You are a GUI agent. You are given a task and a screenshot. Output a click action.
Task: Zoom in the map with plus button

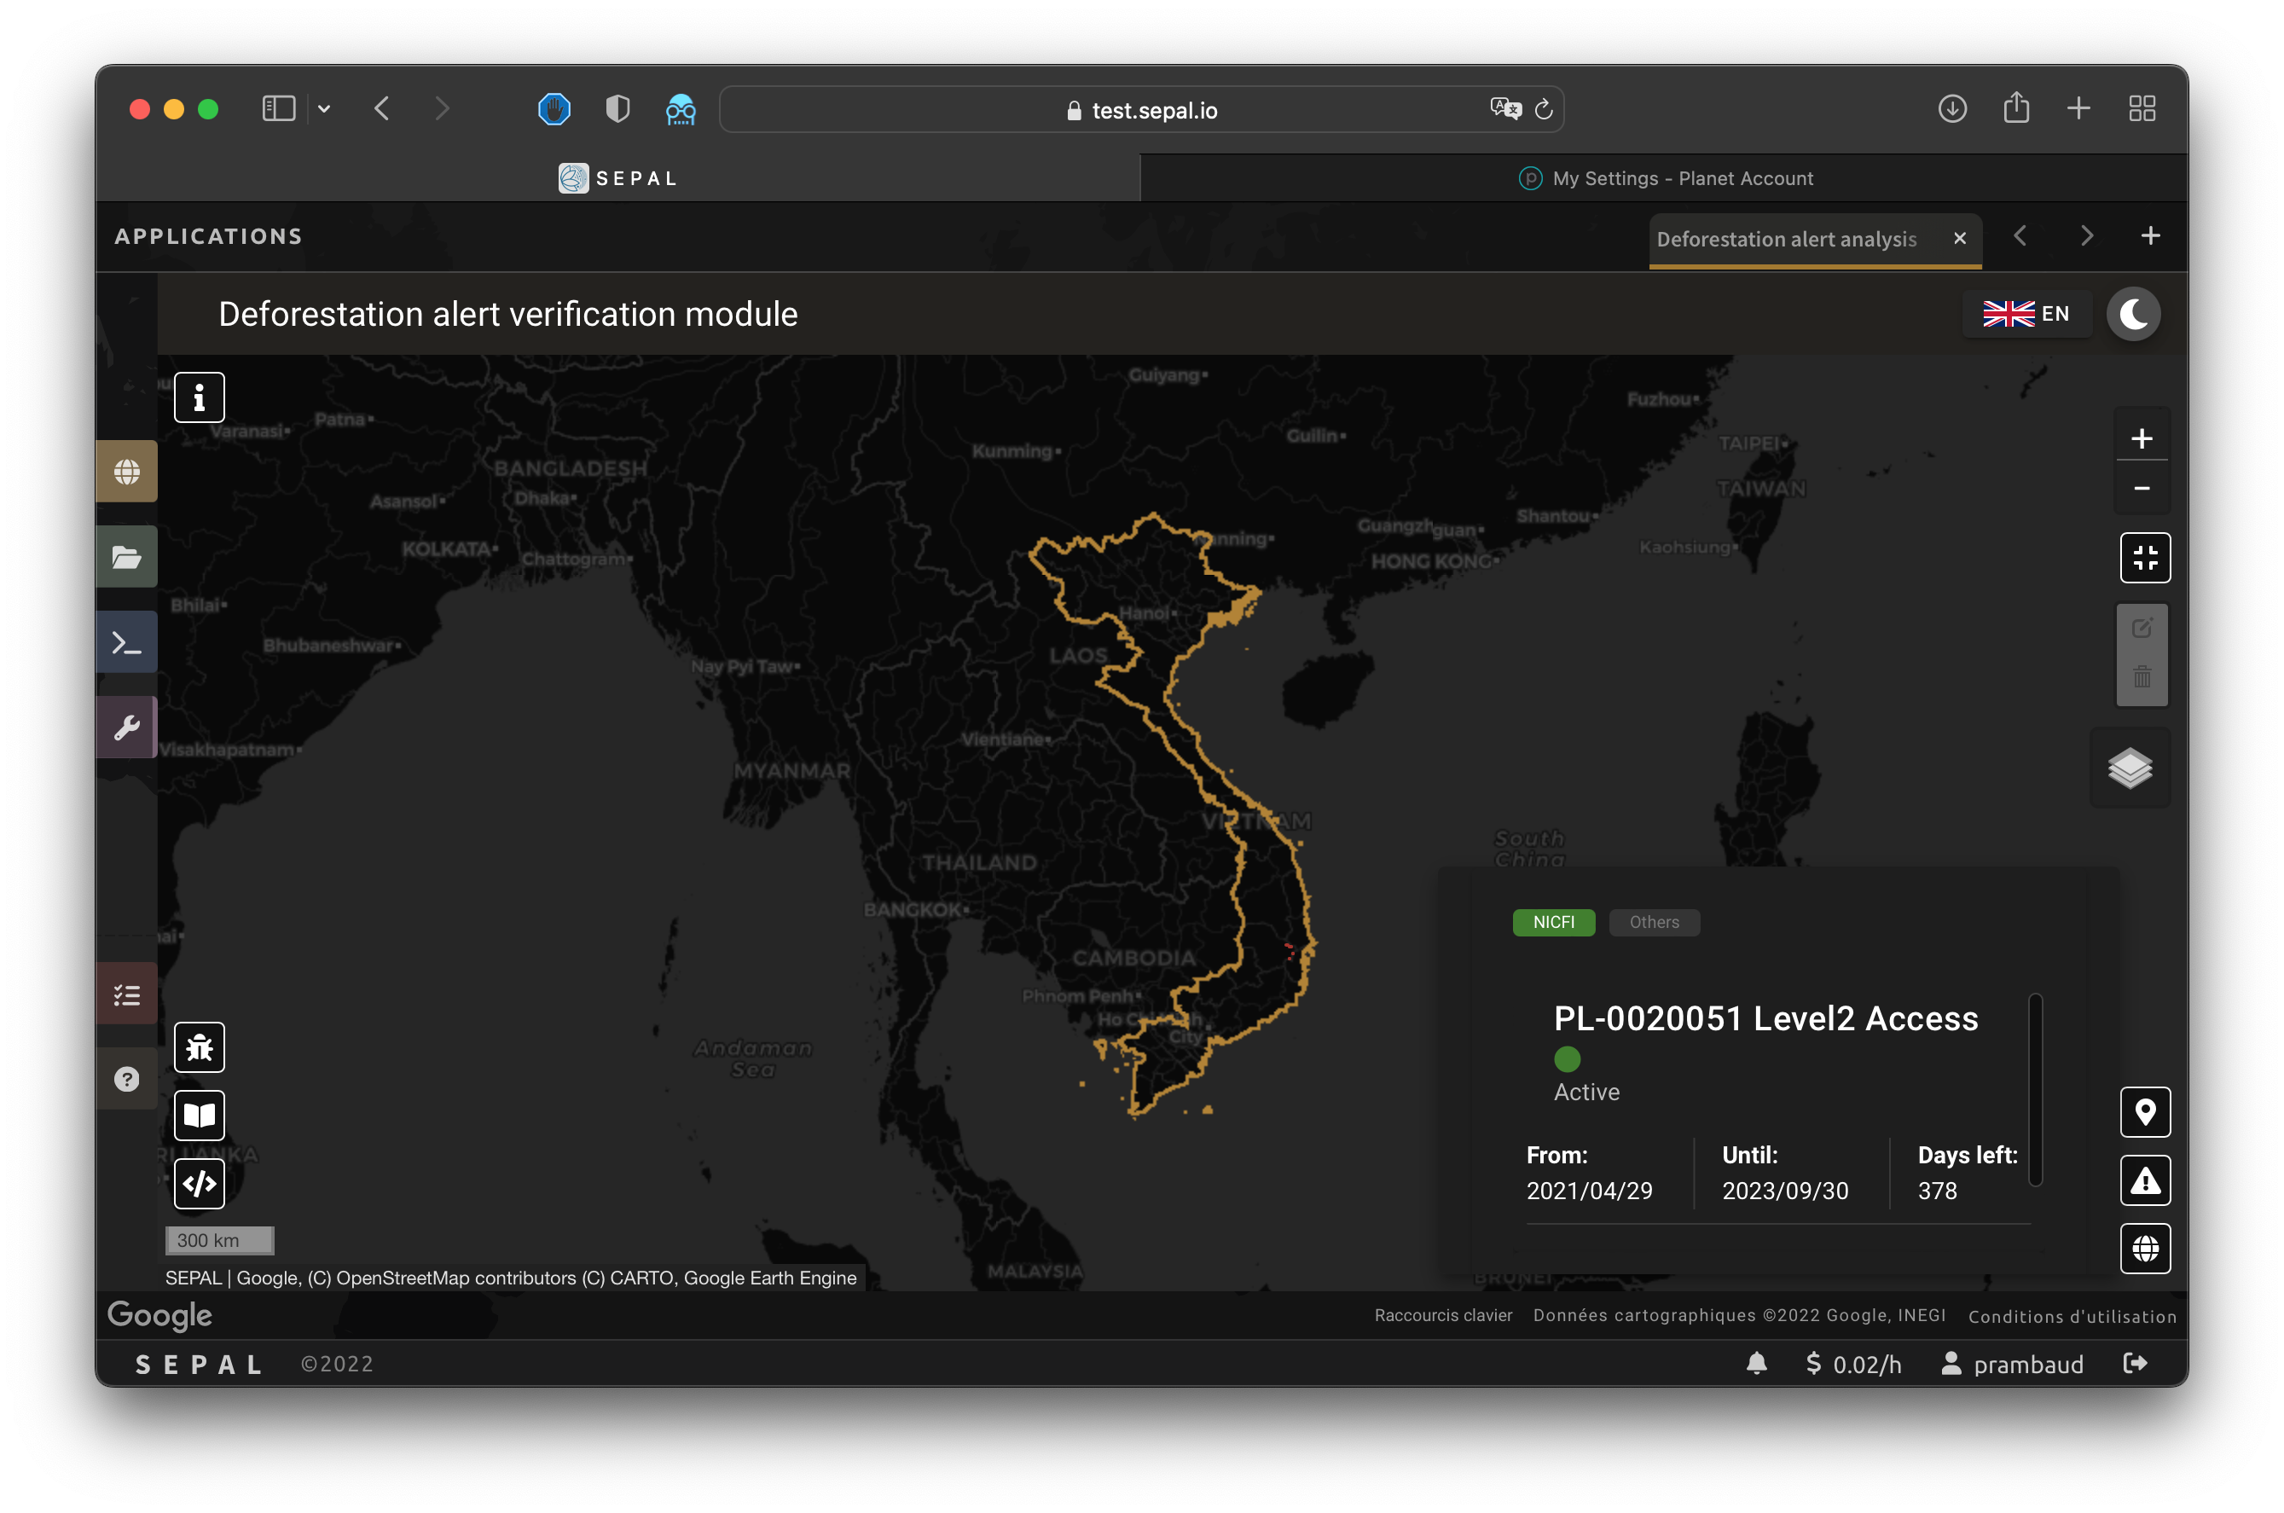click(2142, 439)
